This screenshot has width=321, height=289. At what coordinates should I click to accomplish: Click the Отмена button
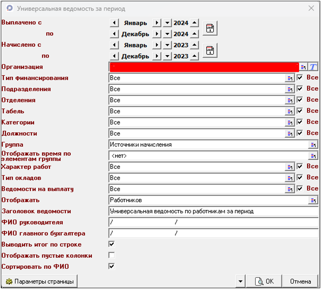pyautogui.click(x=301, y=281)
